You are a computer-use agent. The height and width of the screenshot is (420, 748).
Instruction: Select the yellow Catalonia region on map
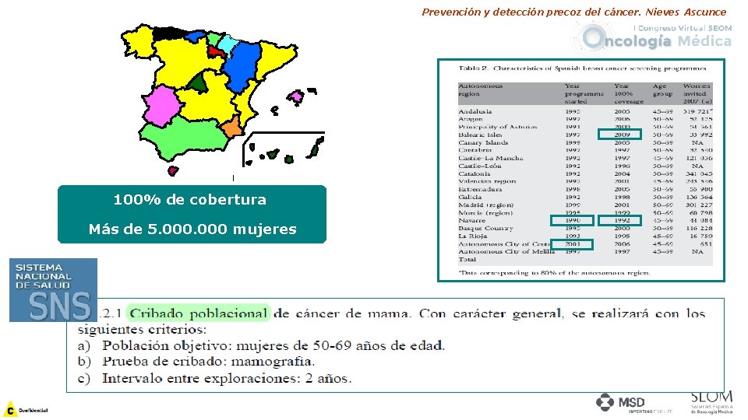click(x=275, y=59)
